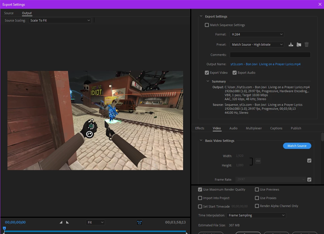The image size is (324, 234).
Task: Open the Preset dropdown
Action: point(257,45)
